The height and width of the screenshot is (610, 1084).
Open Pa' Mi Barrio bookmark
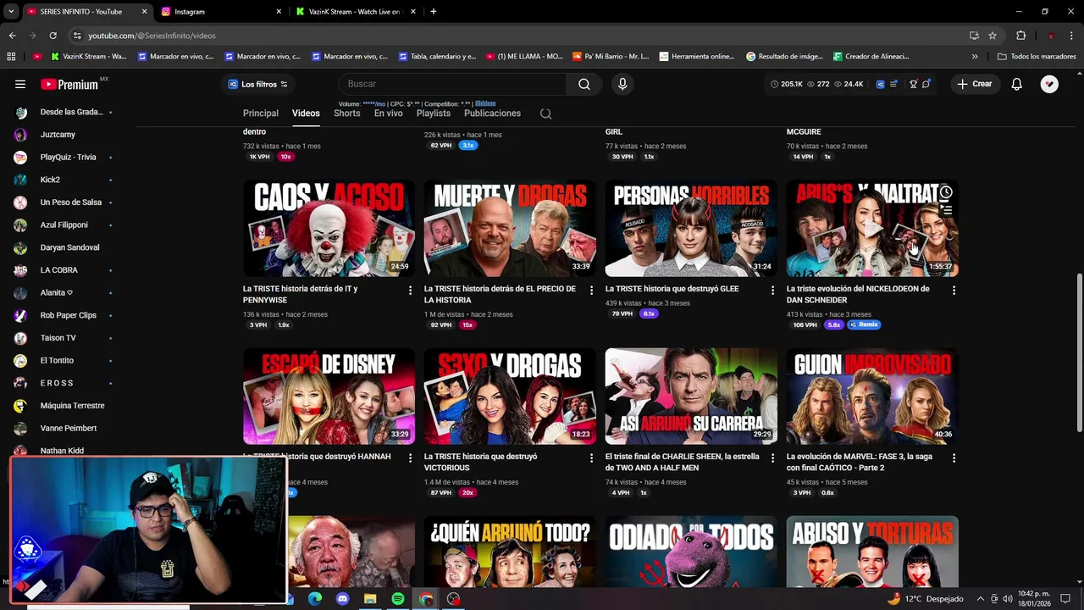[x=610, y=57]
